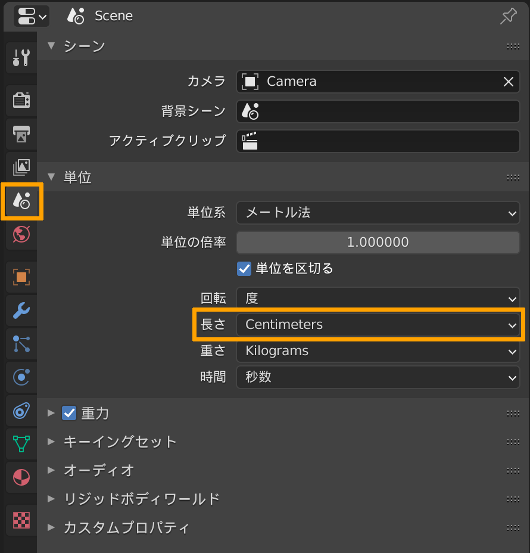Uncheck 単位を区切る checkbox
This screenshot has width=530, height=553.
click(x=244, y=269)
